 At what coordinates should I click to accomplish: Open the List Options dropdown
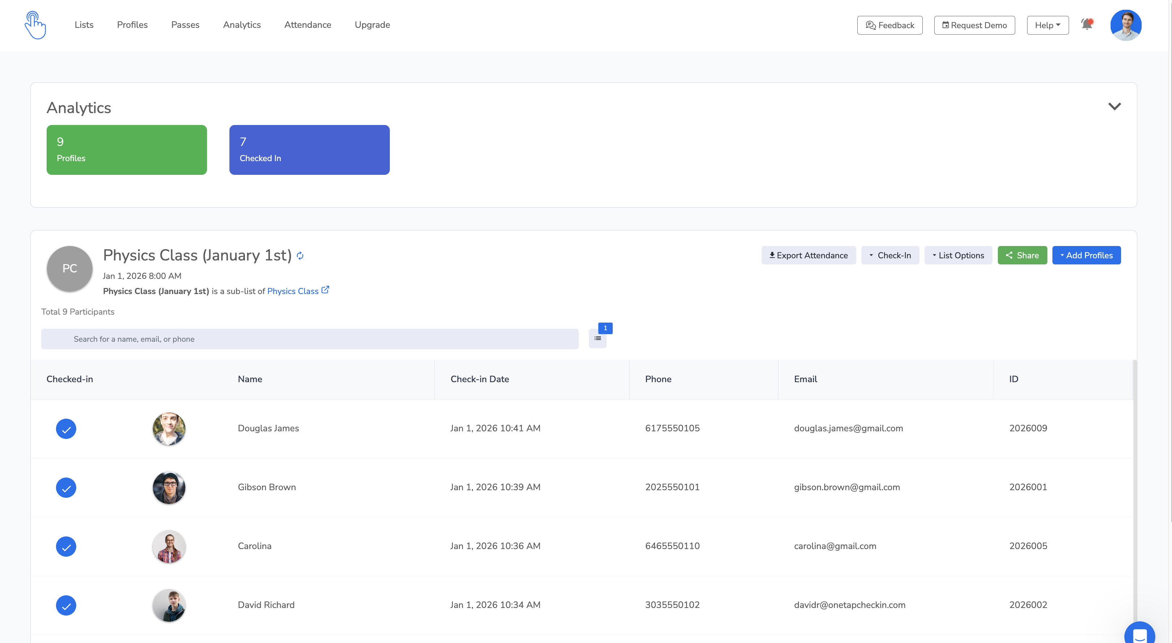[958, 255]
